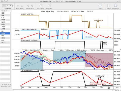Select the line drawing tool mode

click(7, 6)
